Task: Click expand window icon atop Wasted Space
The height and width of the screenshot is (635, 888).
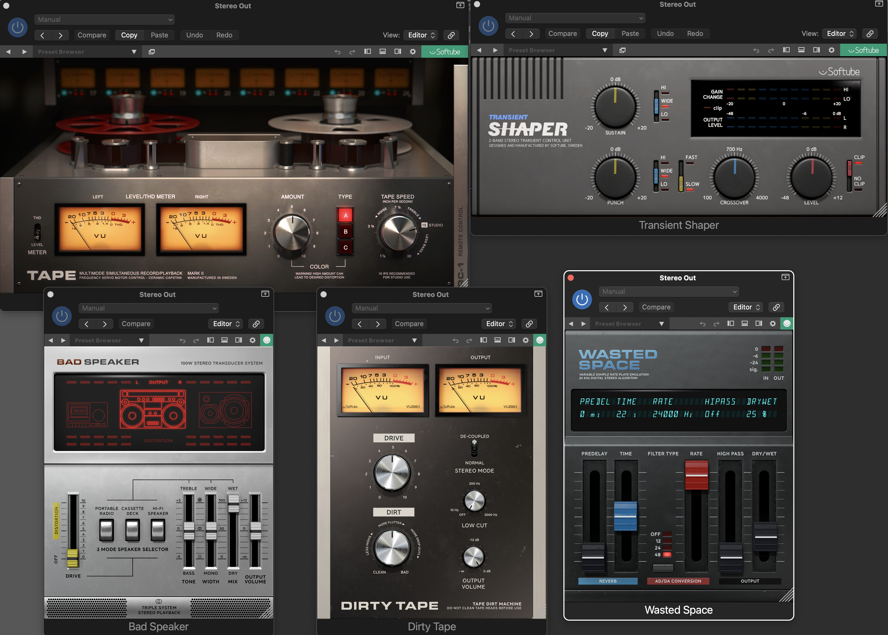Action: tap(785, 277)
